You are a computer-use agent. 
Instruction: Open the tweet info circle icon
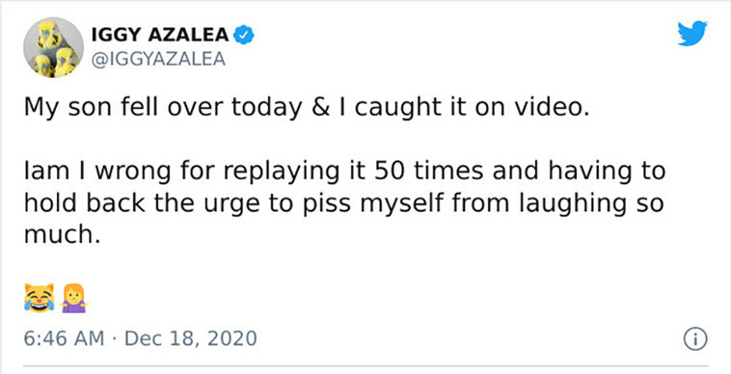pos(695,338)
